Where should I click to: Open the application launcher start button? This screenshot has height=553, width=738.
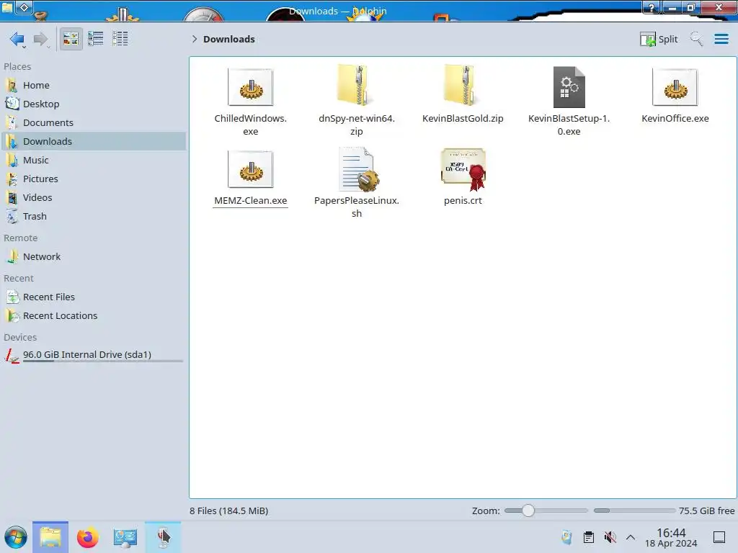point(16,537)
